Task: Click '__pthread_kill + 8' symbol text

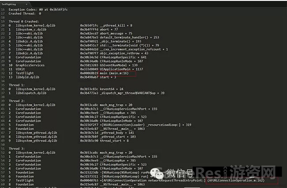Action: (116, 26)
